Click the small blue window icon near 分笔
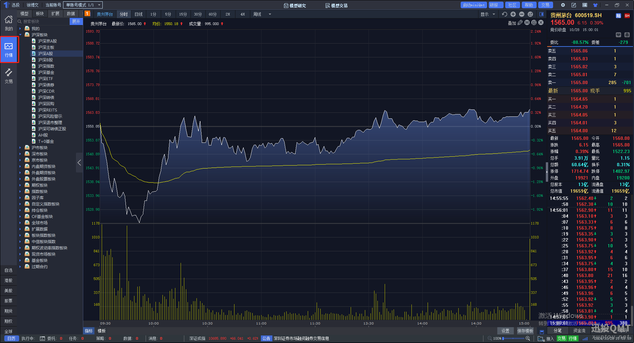The height and width of the screenshot is (343, 634). [x=542, y=331]
